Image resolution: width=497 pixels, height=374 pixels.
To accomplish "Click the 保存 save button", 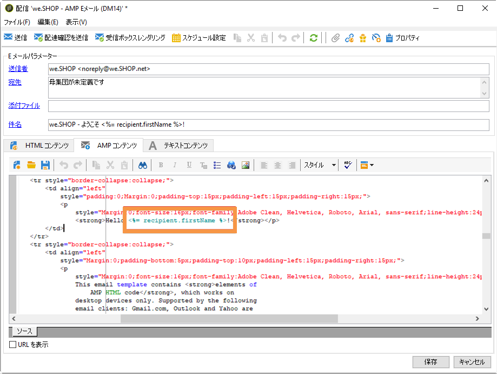I will point(431,362).
